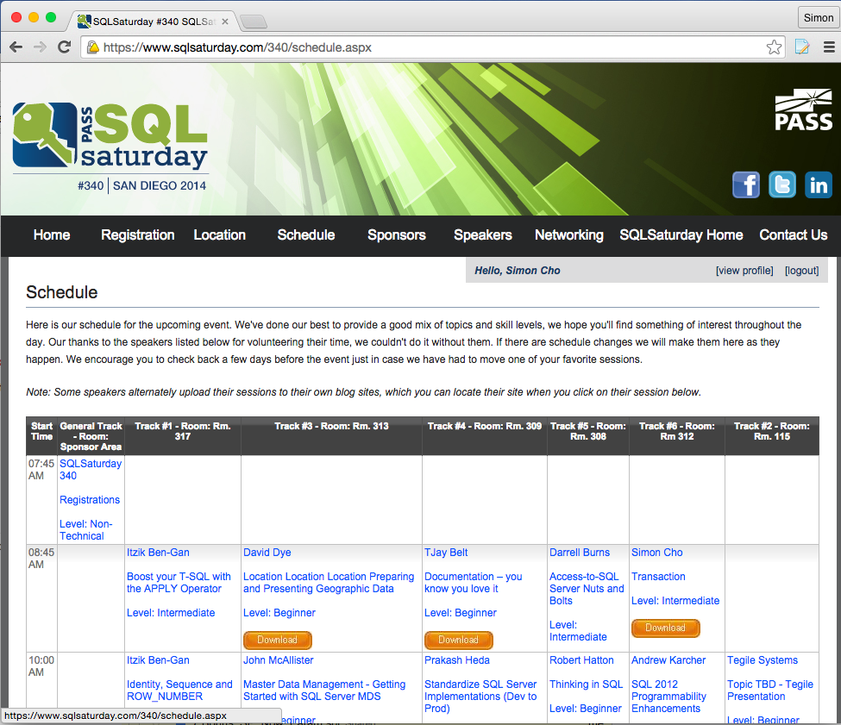Click the logout link

click(x=802, y=271)
